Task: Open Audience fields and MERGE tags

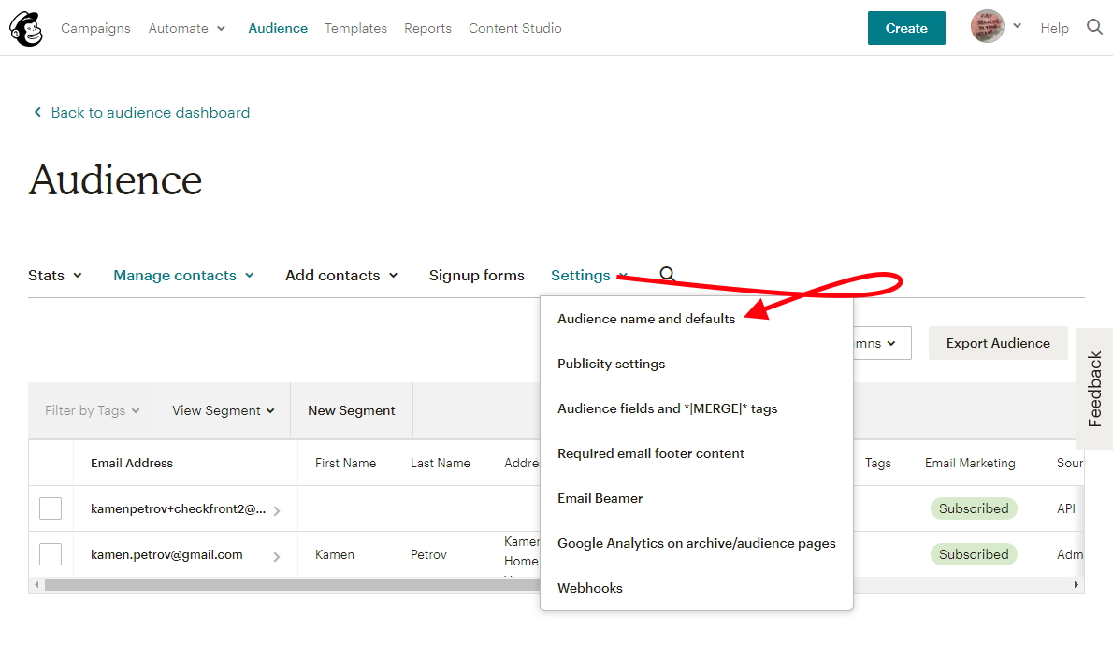Action: [x=667, y=408]
